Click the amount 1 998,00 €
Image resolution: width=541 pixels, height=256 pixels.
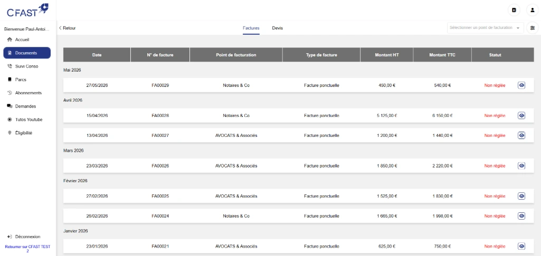442,216
